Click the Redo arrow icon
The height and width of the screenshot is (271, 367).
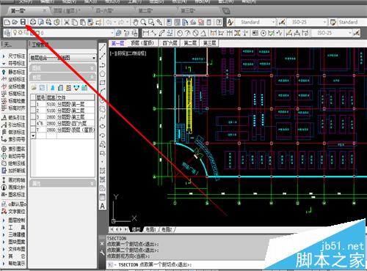pyautogui.click(x=121, y=22)
